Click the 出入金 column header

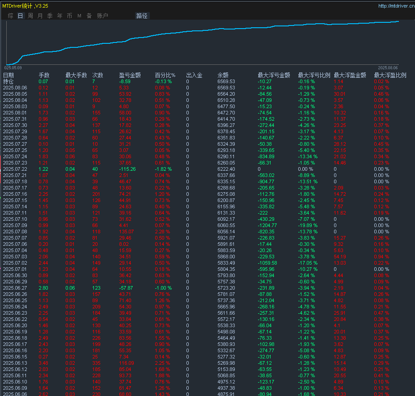(x=194, y=75)
